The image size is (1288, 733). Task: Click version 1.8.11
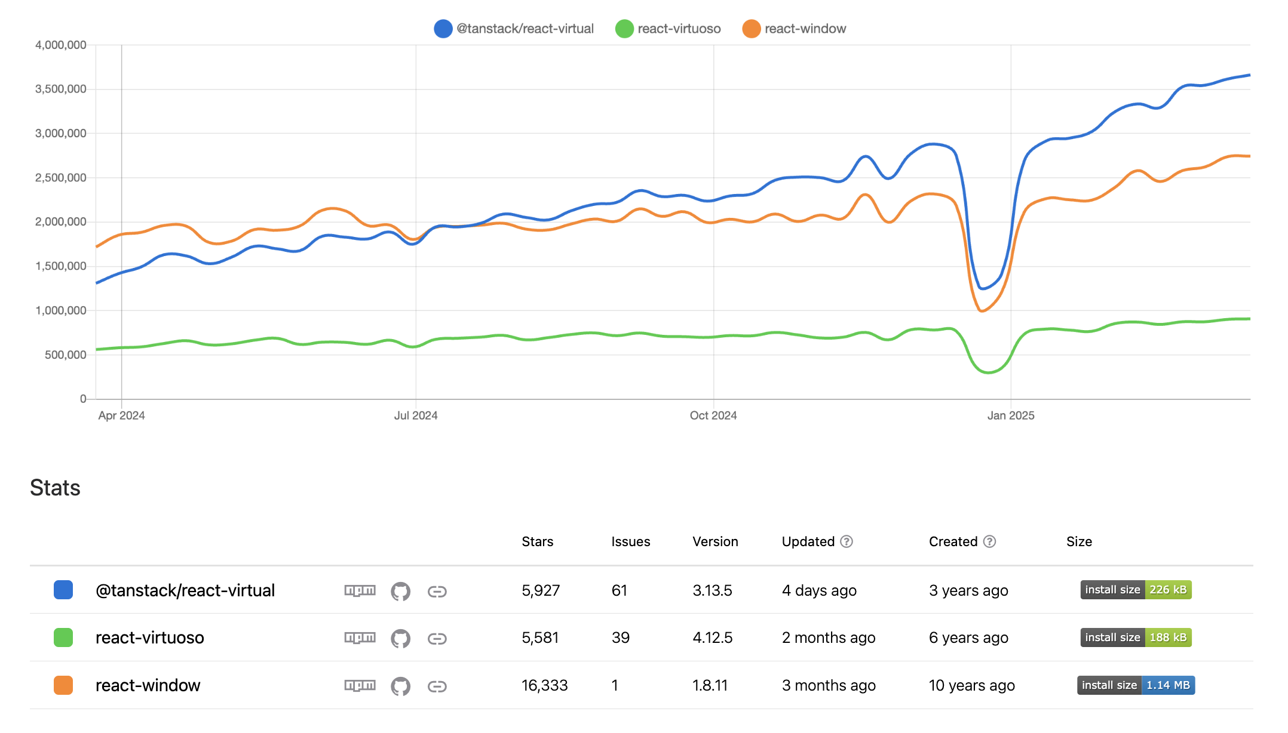(710, 685)
